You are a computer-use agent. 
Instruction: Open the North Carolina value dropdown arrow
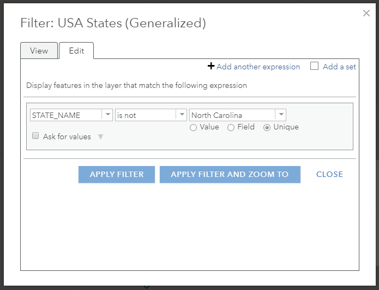[281, 115]
